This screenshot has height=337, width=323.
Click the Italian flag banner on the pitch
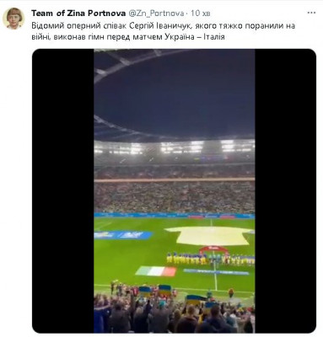(156, 271)
